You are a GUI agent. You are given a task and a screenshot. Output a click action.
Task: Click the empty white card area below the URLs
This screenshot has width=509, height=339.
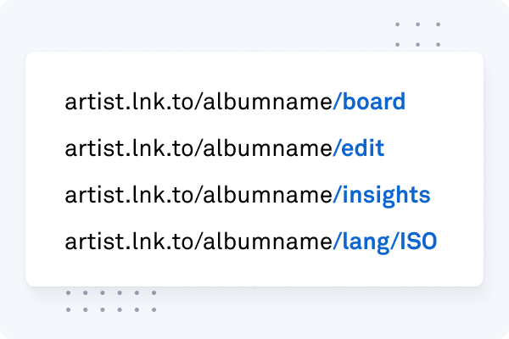click(x=255, y=271)
